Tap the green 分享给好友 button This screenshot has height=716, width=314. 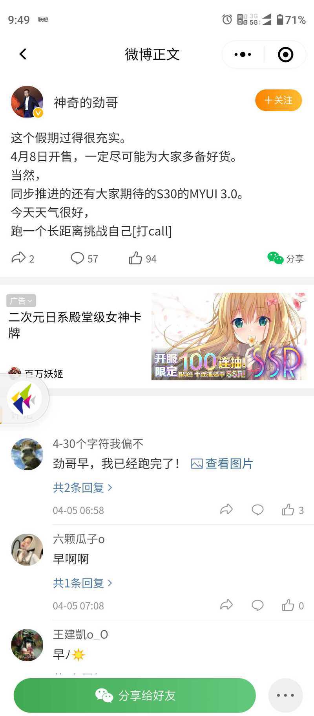pyautogui.click(x=135, y=695)
